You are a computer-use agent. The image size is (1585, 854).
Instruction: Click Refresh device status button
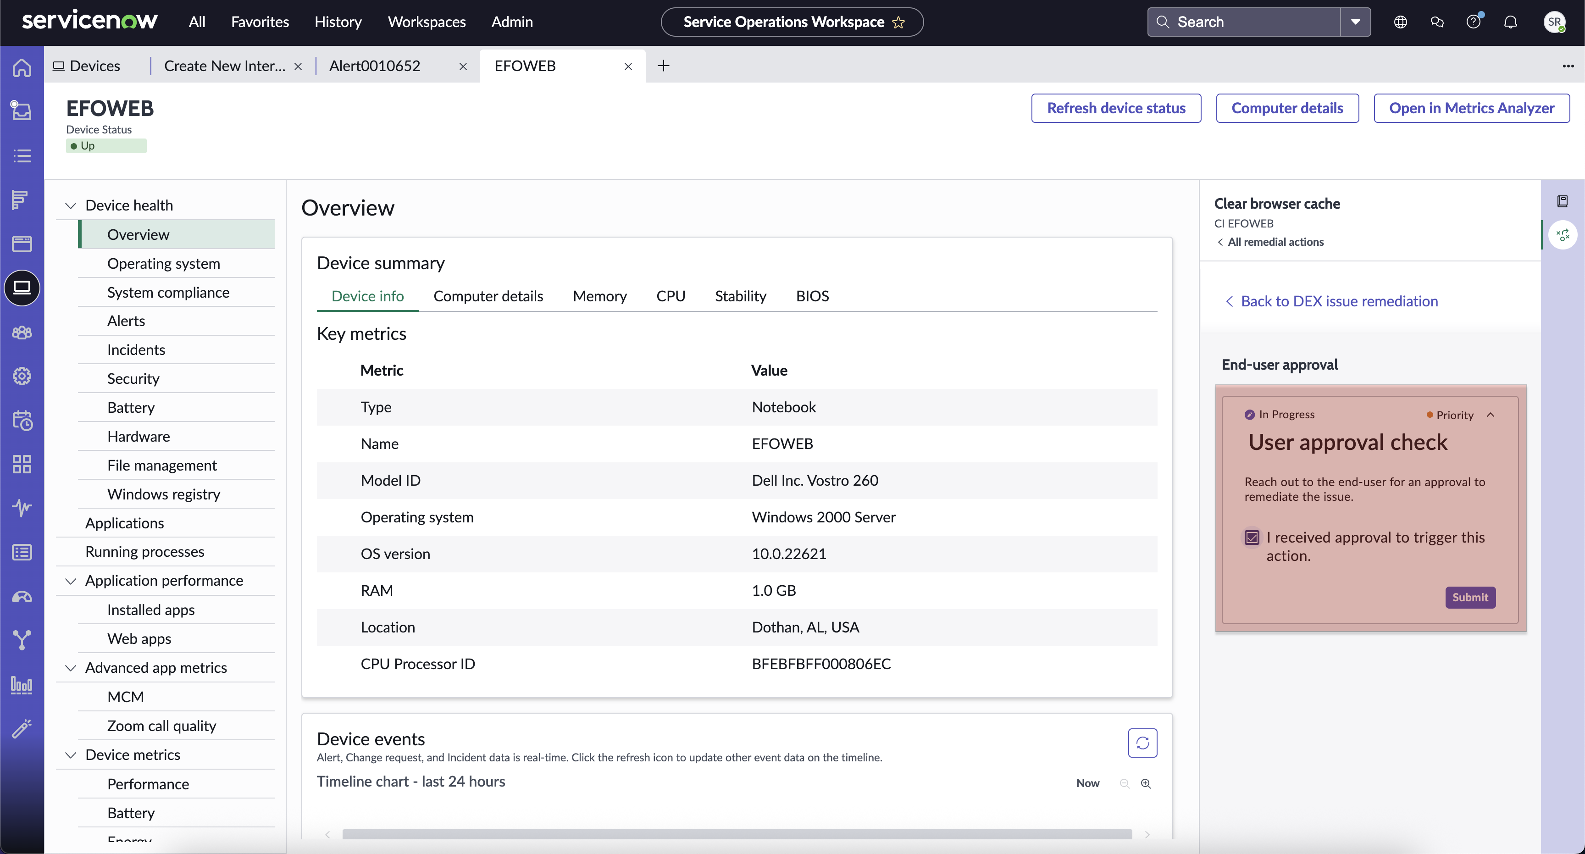coord(1116,108)
